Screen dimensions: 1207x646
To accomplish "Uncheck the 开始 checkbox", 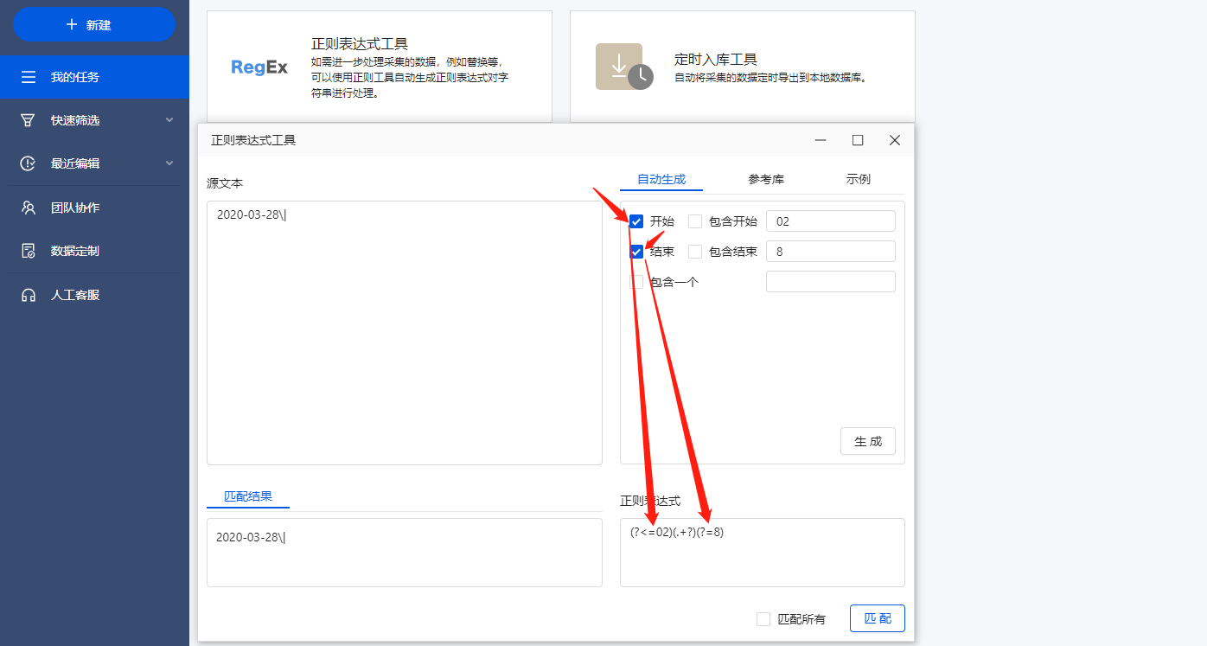I will click(636, 221).
